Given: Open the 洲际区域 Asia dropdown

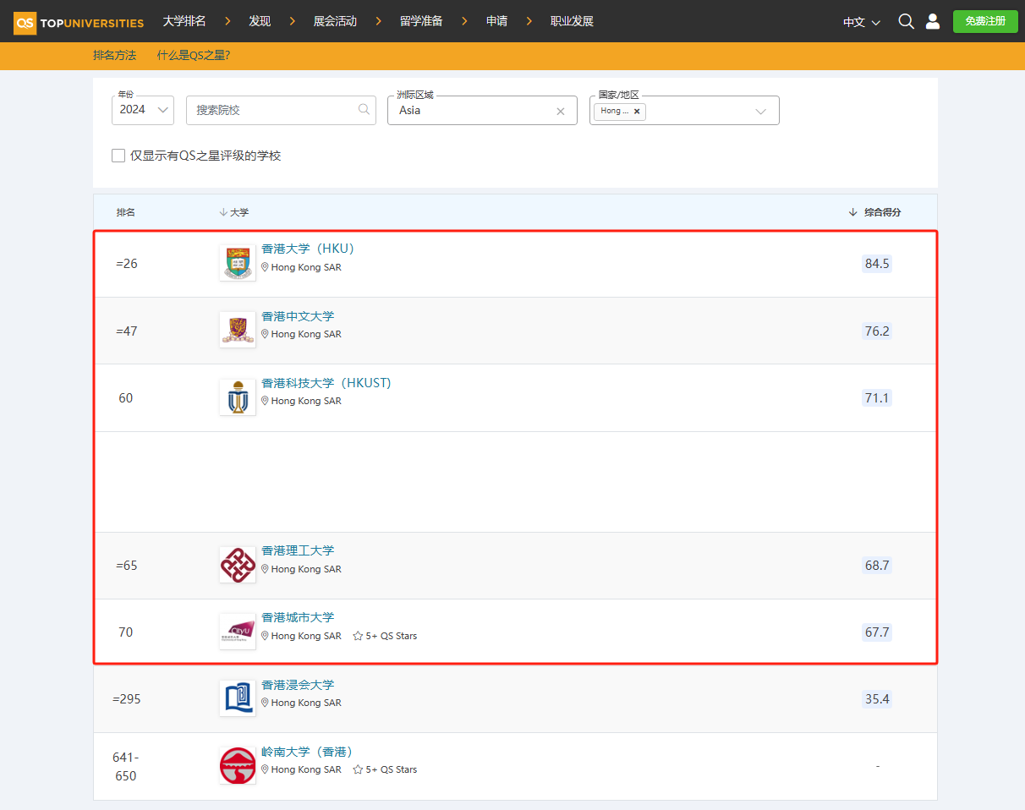Looking at the screenshot, I should [x=482, y=110].
